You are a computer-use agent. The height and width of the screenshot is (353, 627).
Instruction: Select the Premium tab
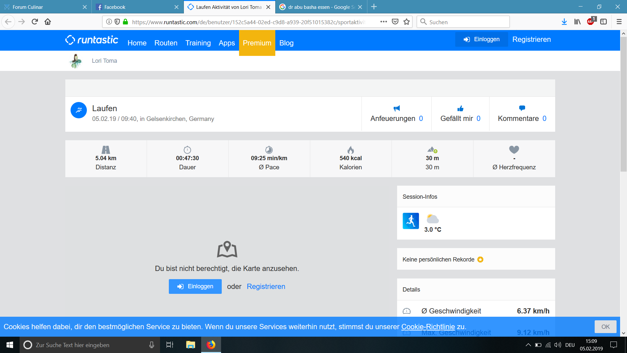point(257,43)
